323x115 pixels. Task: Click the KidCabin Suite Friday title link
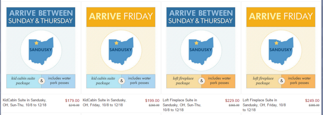pyautogui.click(x=105, y=102)
